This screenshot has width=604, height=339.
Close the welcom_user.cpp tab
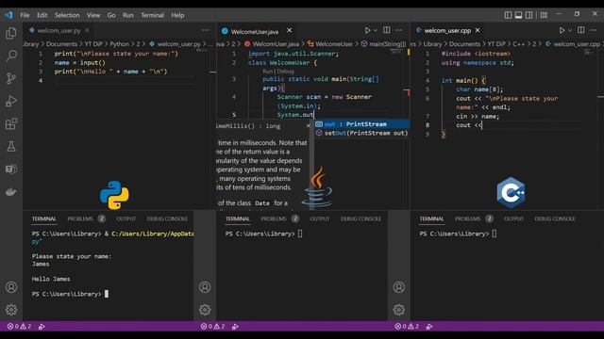[x=478, y=30]
